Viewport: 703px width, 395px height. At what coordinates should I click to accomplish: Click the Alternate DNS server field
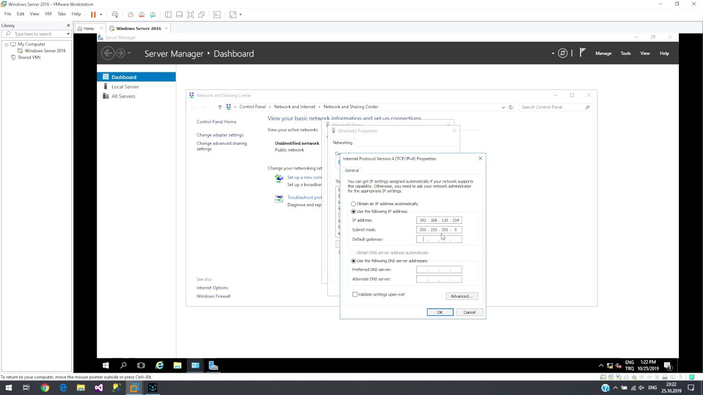(439, 279)
